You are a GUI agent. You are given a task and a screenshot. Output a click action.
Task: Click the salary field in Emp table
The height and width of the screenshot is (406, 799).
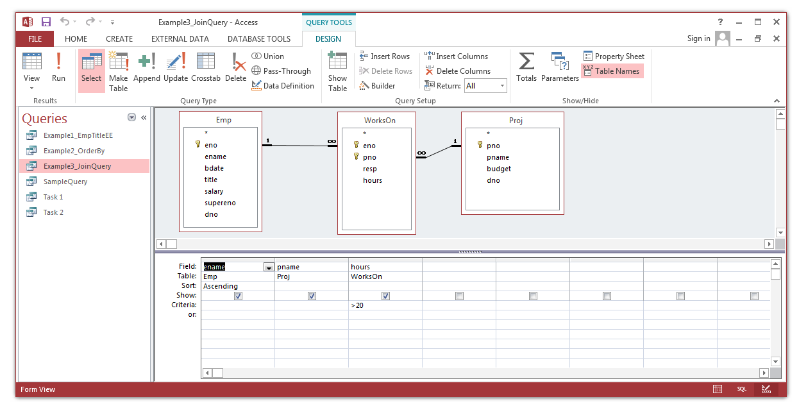(214, 191)
